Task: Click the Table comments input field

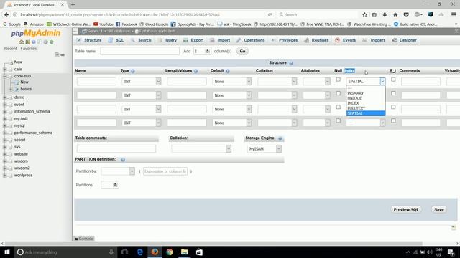Action: coord(116,149)
